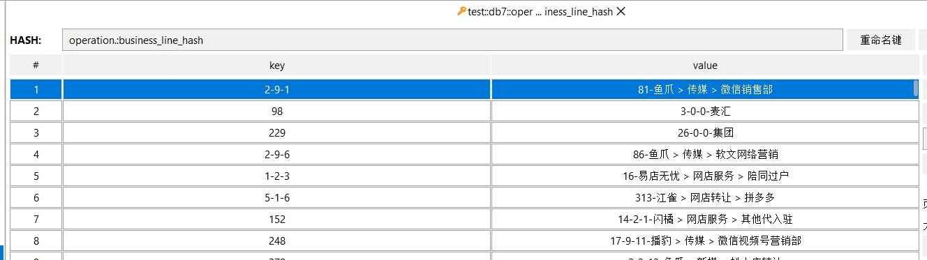Select key cell 2-9-1
927x260 pixels.
point(277,89)
